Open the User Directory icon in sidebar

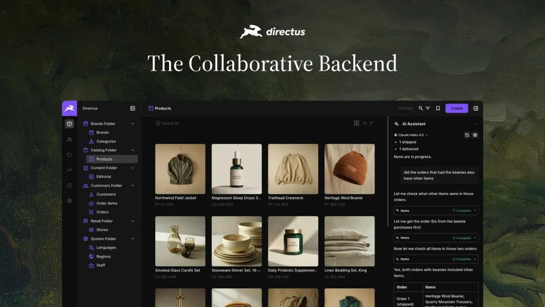point(70,139)
